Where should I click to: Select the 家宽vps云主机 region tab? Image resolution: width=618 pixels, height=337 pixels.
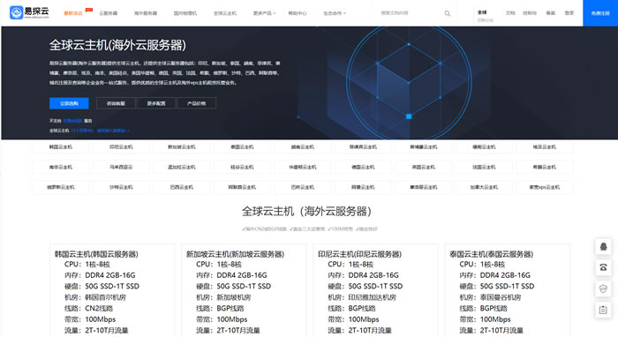tap(545, 187)
